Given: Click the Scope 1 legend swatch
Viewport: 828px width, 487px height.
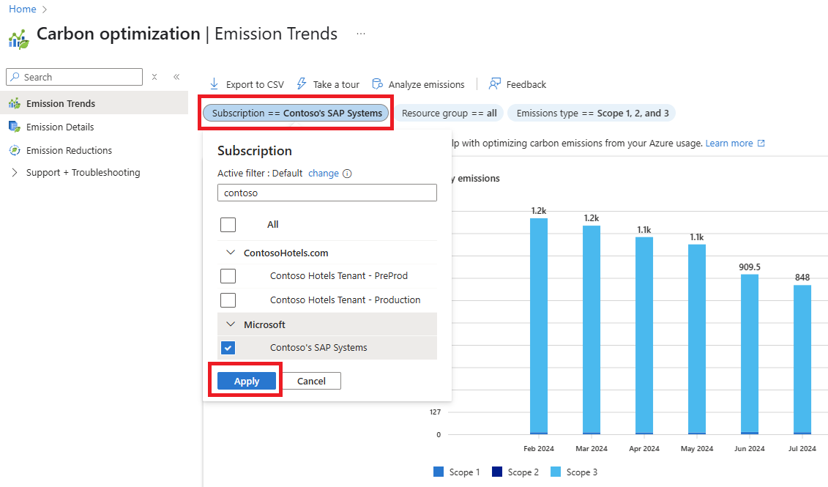Looking at the screenshot, I should click(439, 472).
